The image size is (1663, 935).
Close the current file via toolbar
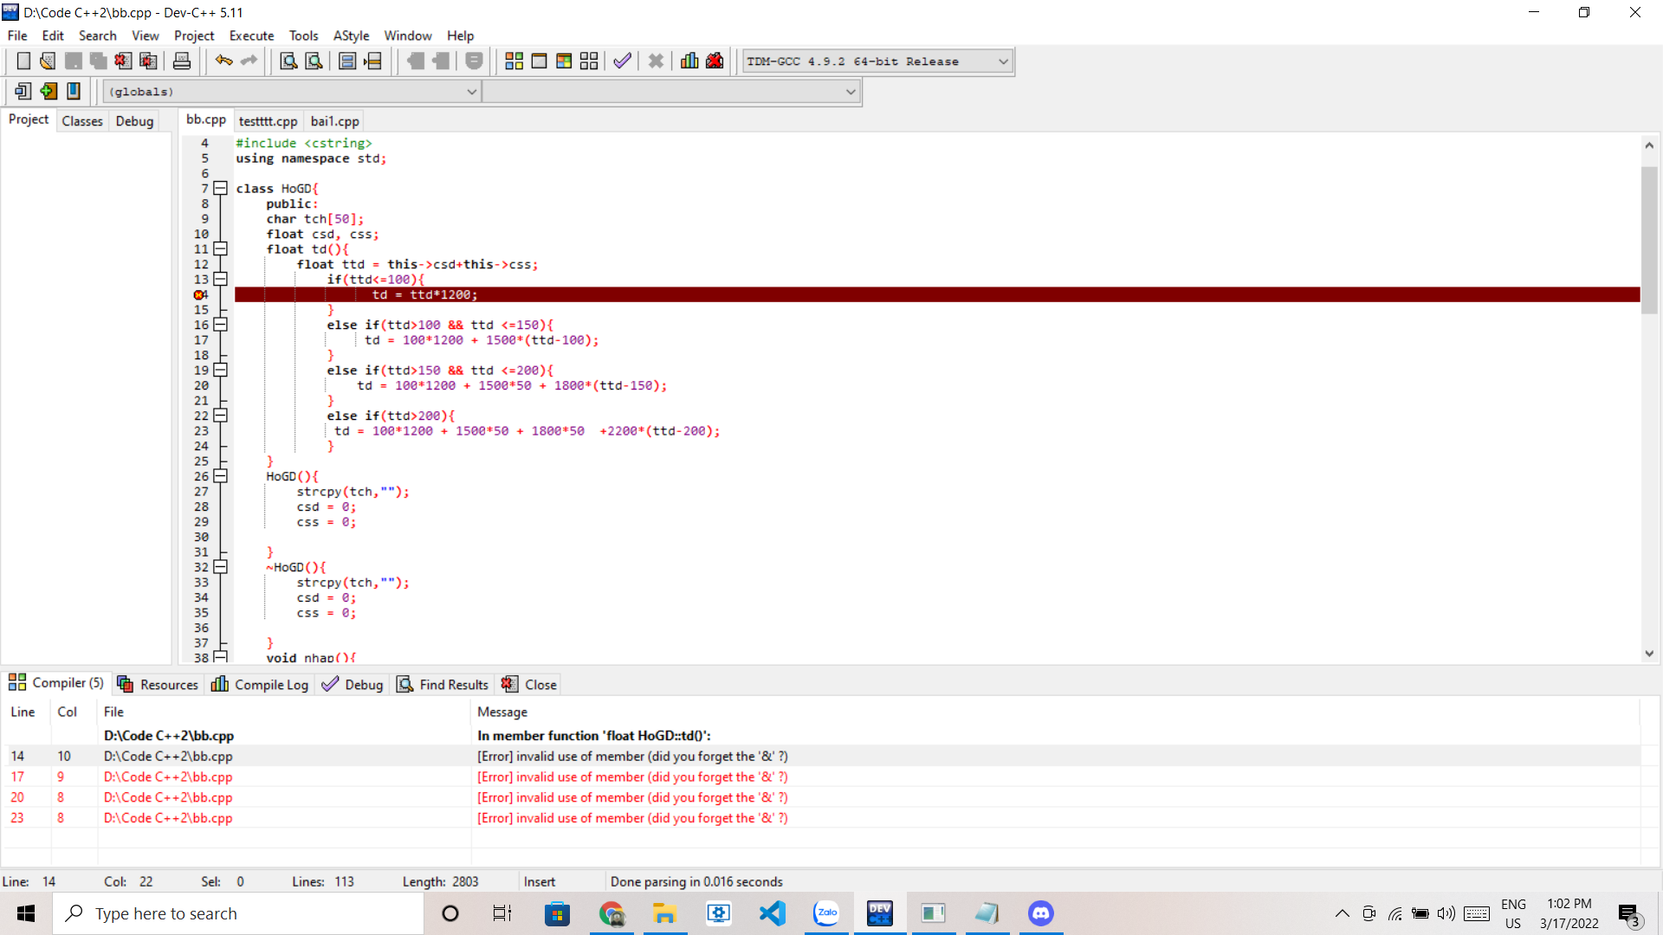point(123,61)
